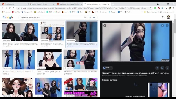Open the dou-ua bookmark
The width and height of the screenshot is (176, 99).
(x=103, y=12)
